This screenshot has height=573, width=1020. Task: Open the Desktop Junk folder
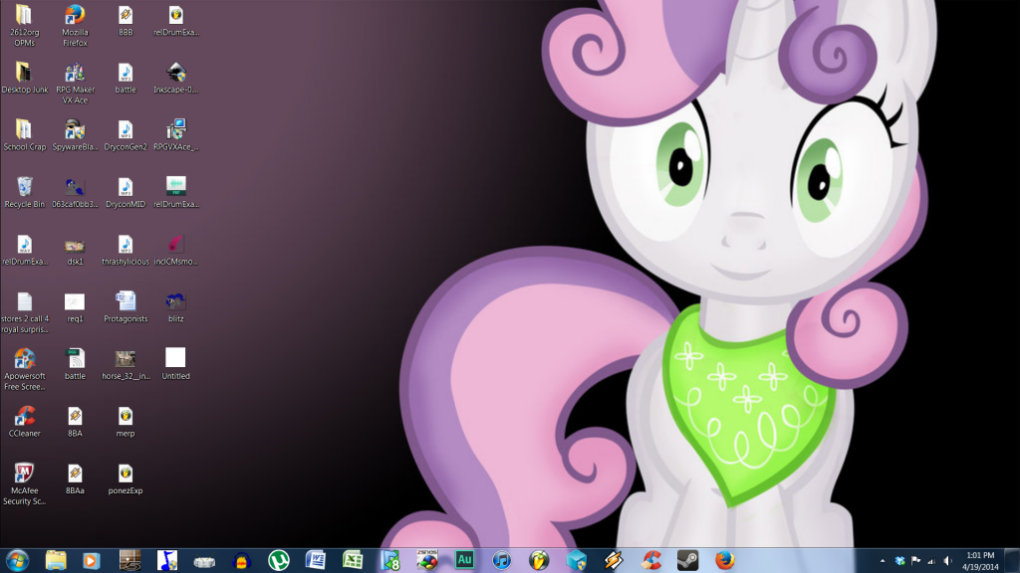click(x=24, y=78)
